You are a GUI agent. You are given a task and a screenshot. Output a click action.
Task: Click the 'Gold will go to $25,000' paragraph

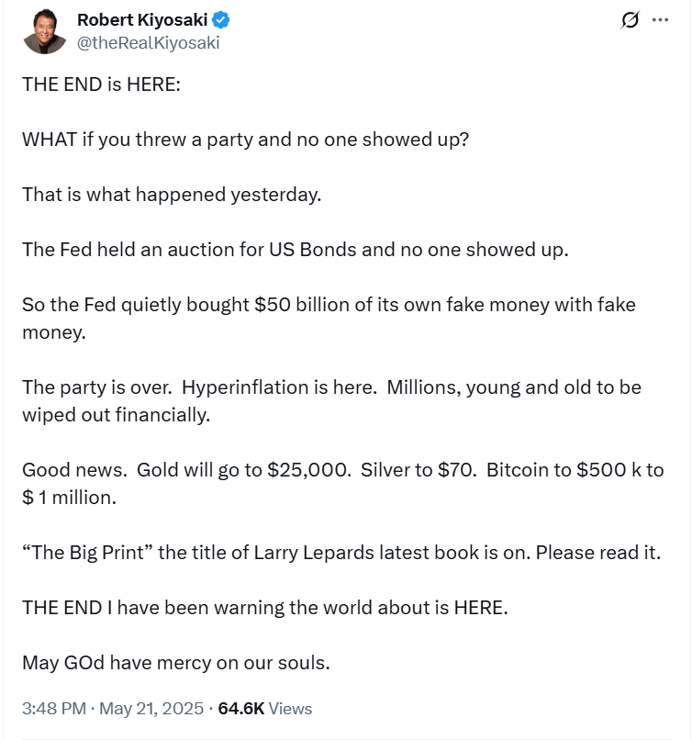pyautogui.click(x=343, y=484)
